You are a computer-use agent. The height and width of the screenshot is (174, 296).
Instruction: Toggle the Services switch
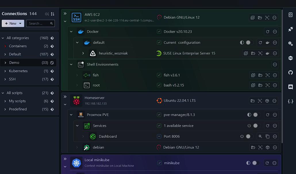257,126
